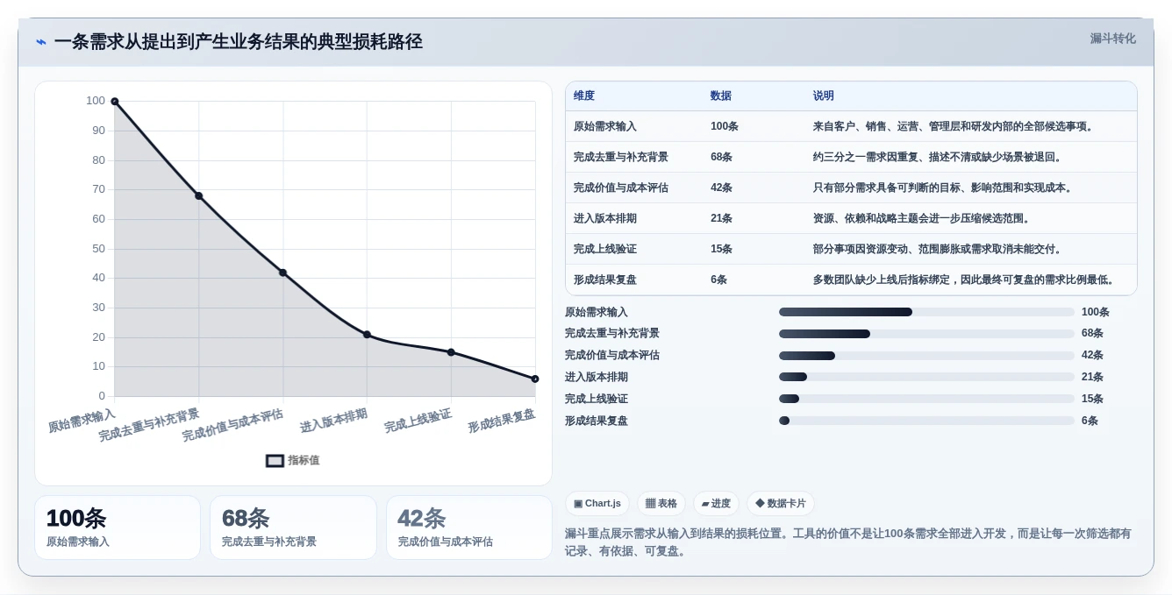This screenshot has height=595, width=1172.
Task: Click the 100 tick label on the y-axis
Action: click(96, 101)
